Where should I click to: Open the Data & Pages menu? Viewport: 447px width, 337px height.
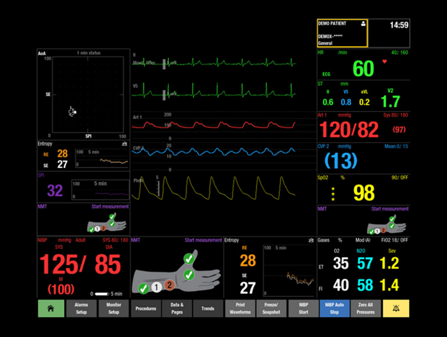177,308
